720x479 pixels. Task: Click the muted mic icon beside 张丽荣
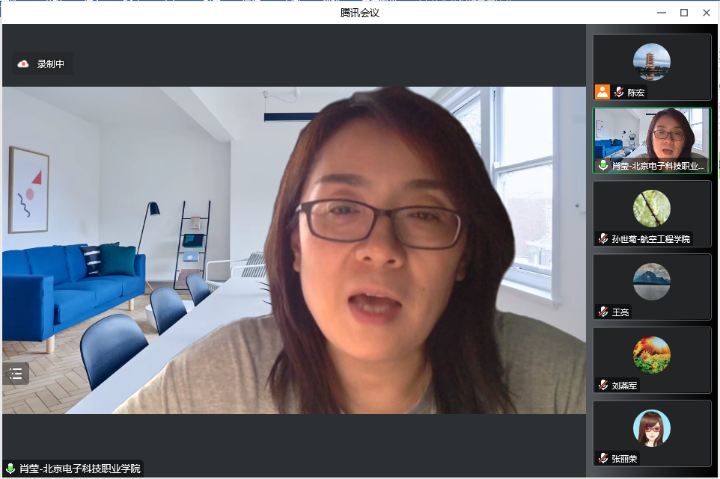603,458
